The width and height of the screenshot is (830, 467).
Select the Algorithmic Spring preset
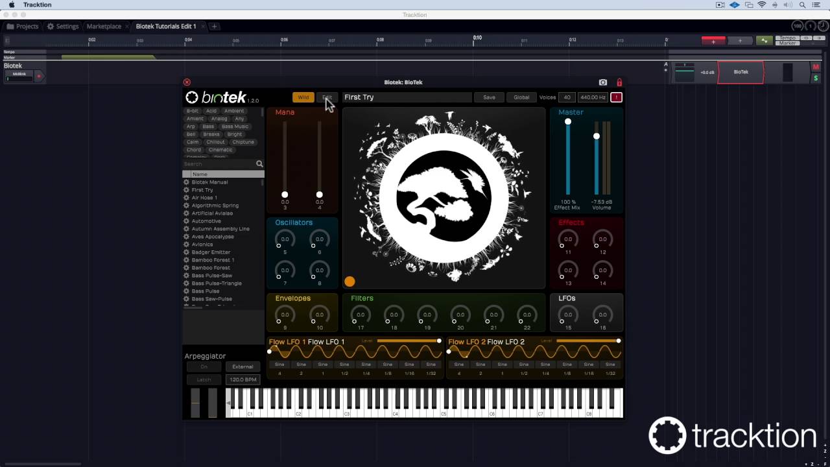click(215, 206)
